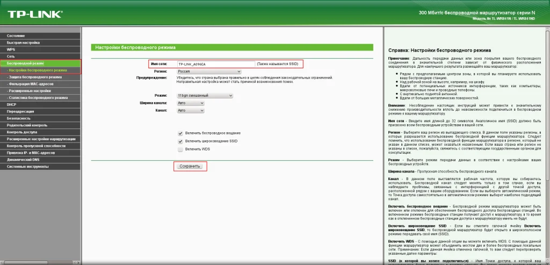Open Динамический DNS in the sidebar
This screenshot has width=550, height=265.
tap(40, 159)
